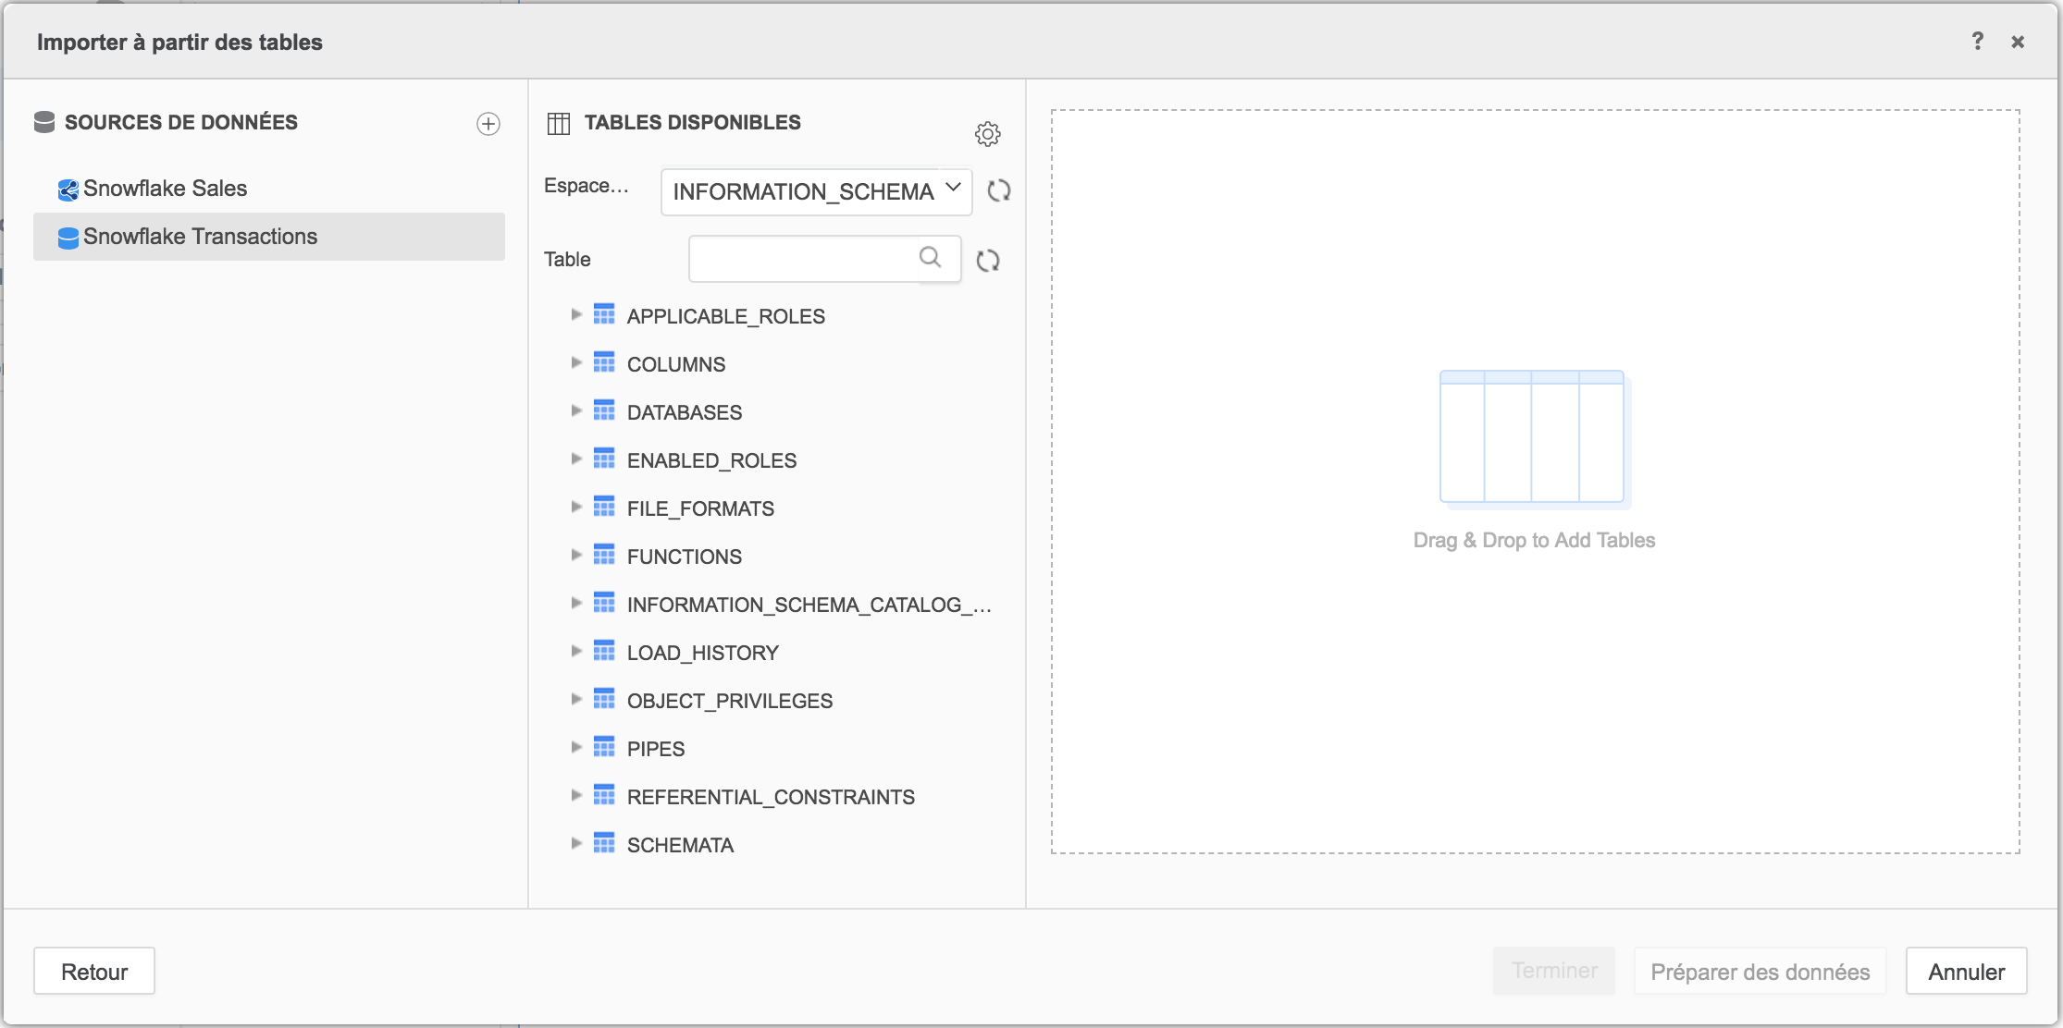This screenshot has width=2063, height=1028.
Task: Select Snowflake Transactions data source
Action: (200, 237)
